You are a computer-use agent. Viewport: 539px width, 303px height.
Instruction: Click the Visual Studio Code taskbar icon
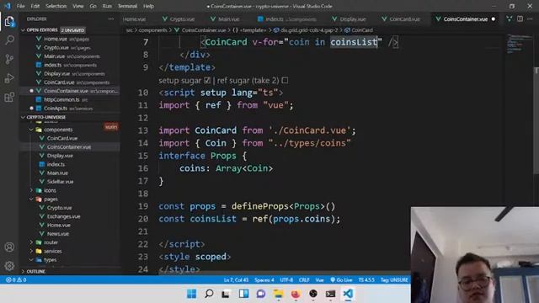348,294
